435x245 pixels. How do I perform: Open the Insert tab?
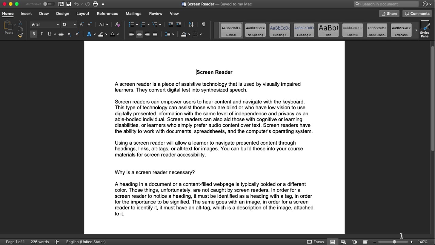pyautogui.click(x=26, y=14)
